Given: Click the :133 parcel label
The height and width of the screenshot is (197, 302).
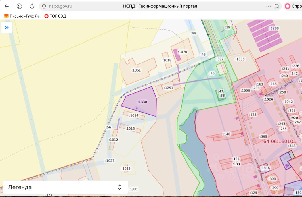Looking at the screenshot, I should 236,164.
